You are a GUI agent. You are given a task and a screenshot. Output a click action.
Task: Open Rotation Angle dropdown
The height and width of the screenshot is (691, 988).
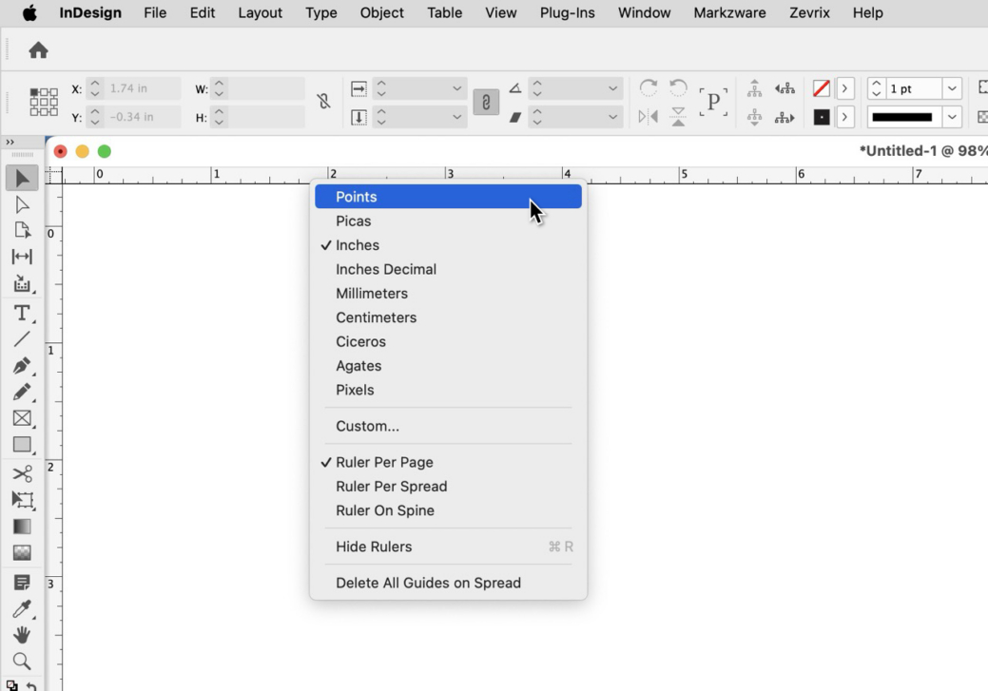coord(612,88)
